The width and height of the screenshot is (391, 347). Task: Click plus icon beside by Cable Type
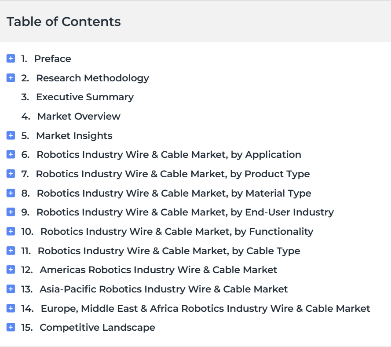pyautogui.click(x=11, y=251)
